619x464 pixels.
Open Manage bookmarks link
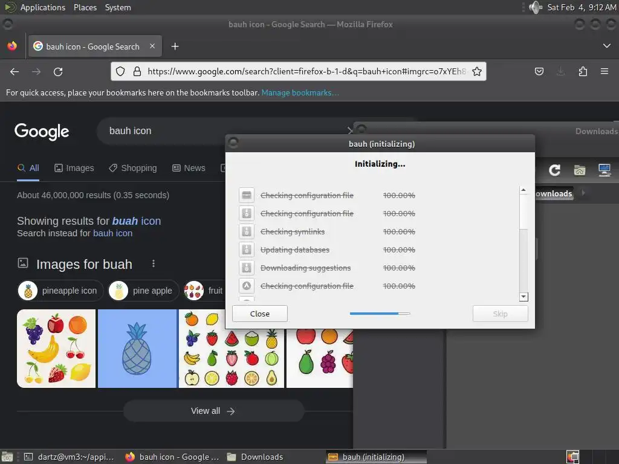tap(300, 92)
